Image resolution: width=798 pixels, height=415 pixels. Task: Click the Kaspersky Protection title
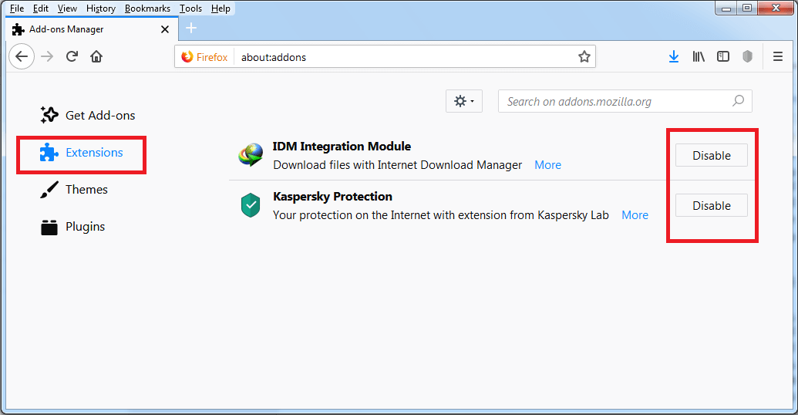332,197
